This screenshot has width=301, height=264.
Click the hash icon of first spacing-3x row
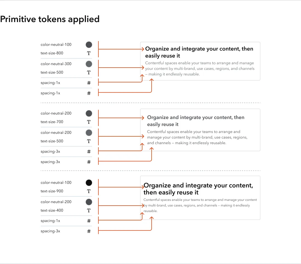coord(89,152)
